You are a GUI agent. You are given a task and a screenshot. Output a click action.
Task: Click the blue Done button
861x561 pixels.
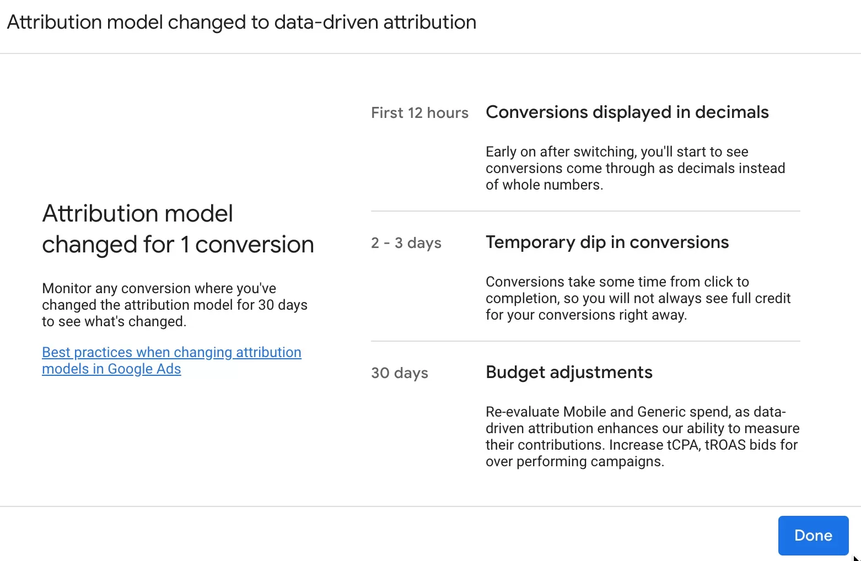tap(813, 535)
